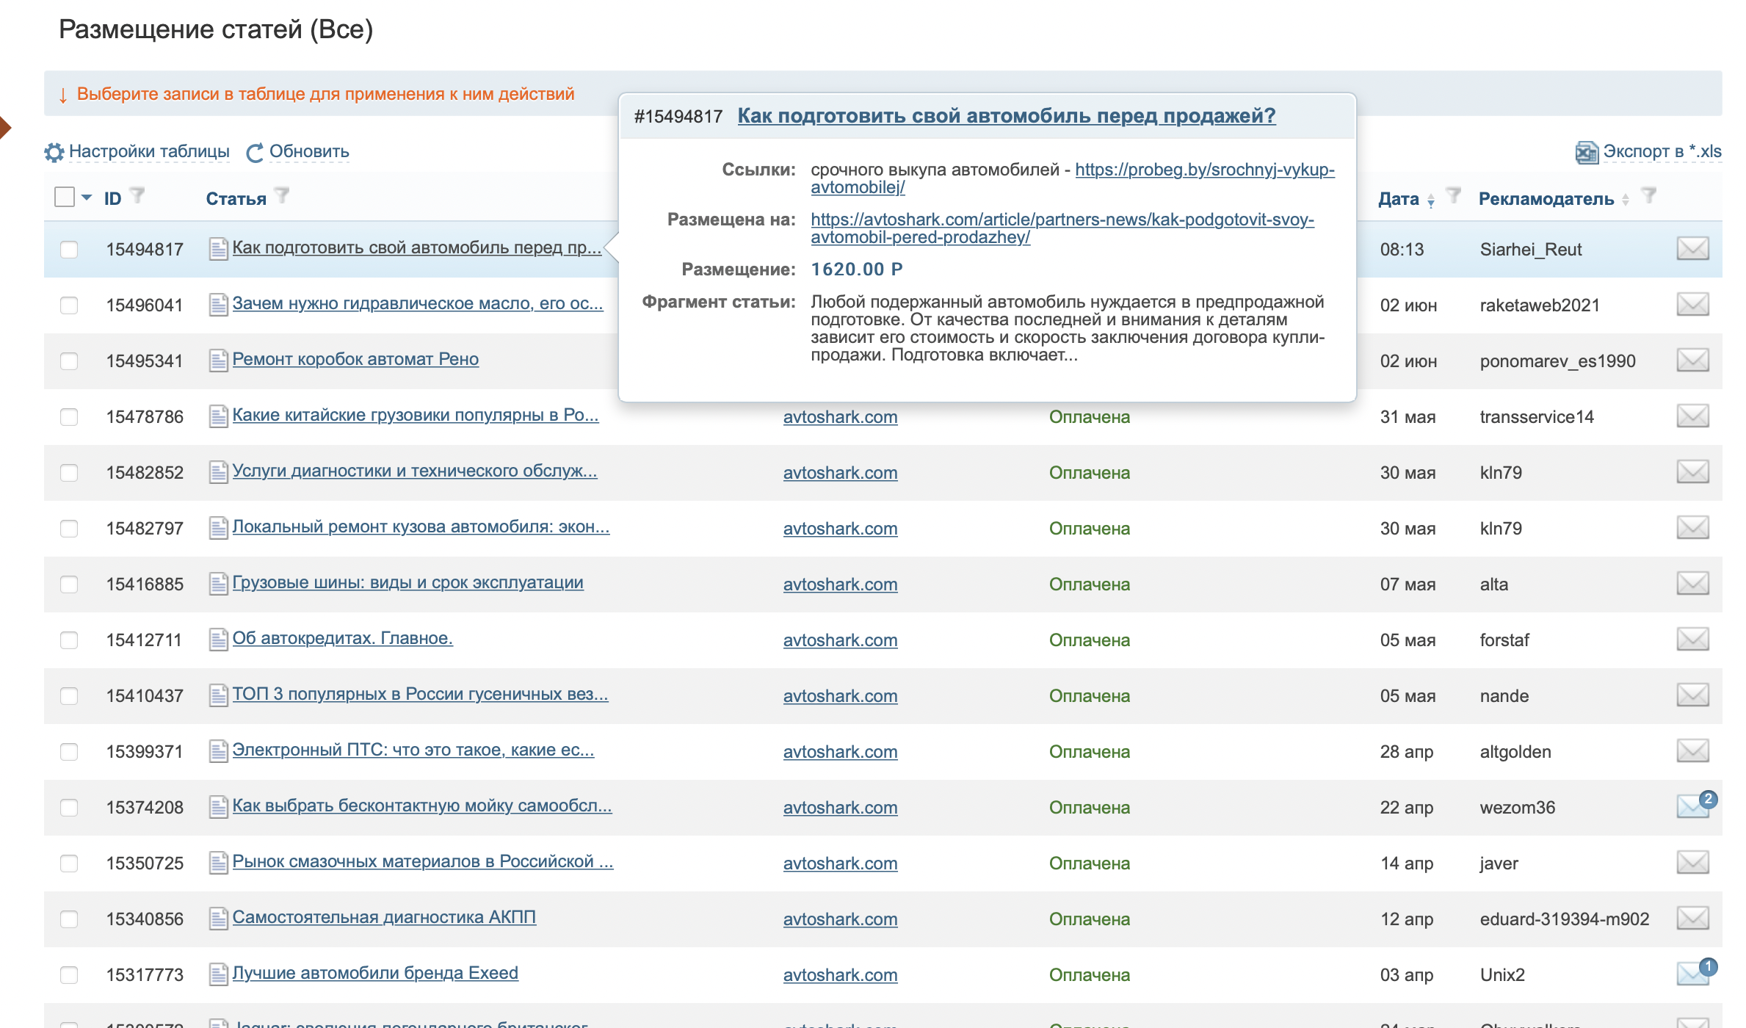
Task: Click date 28 апр cell
Action: (1406, 752)
